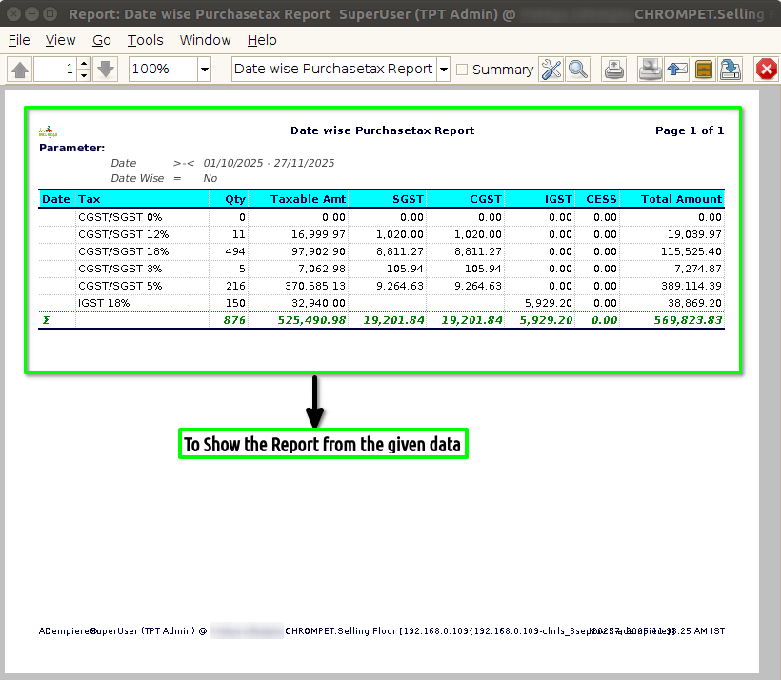781x680 pixels.
Task: Click the total taxable amount 525,490.98
Action: (x=311, y=320)
